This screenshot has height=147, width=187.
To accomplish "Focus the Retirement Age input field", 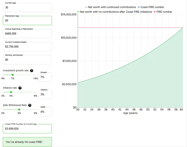I will [27, 20].
